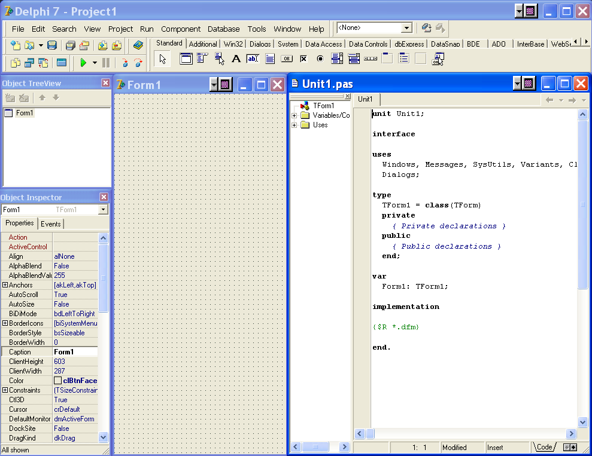The image size is (592, 456).
Task: Click the green Run program arrow
Action: (83, 63)
